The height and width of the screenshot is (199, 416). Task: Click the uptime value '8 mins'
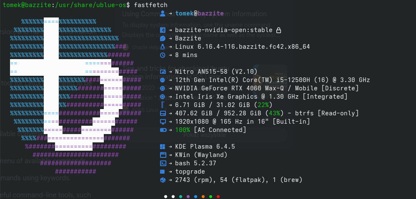pyautogui.click(x=186, y=55)
